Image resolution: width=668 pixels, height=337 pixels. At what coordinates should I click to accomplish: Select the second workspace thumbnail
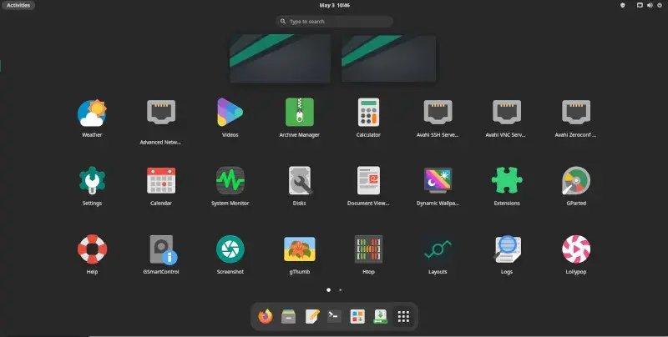389,58
